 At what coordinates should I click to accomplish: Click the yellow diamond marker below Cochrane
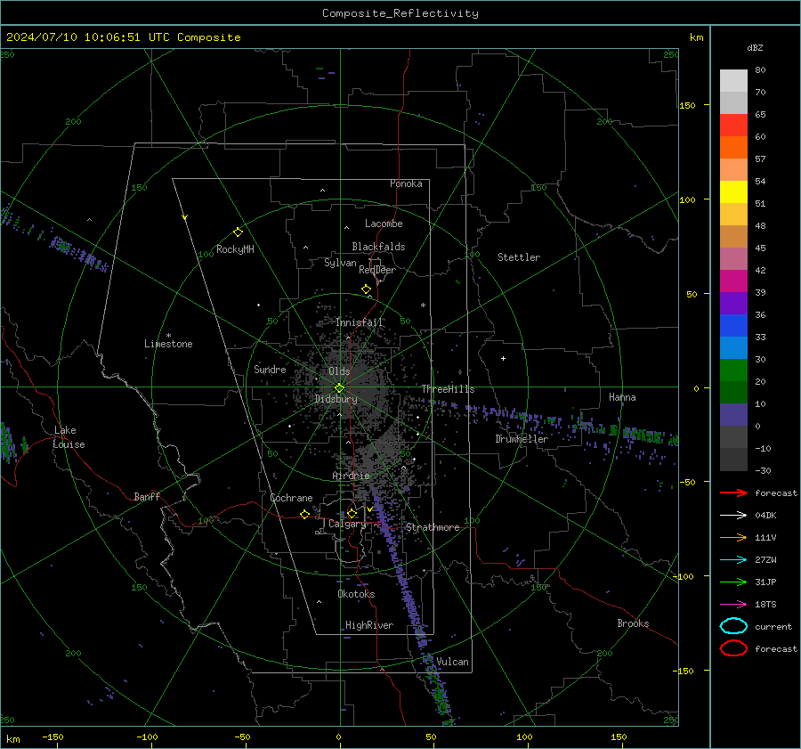tap(305, 514)
